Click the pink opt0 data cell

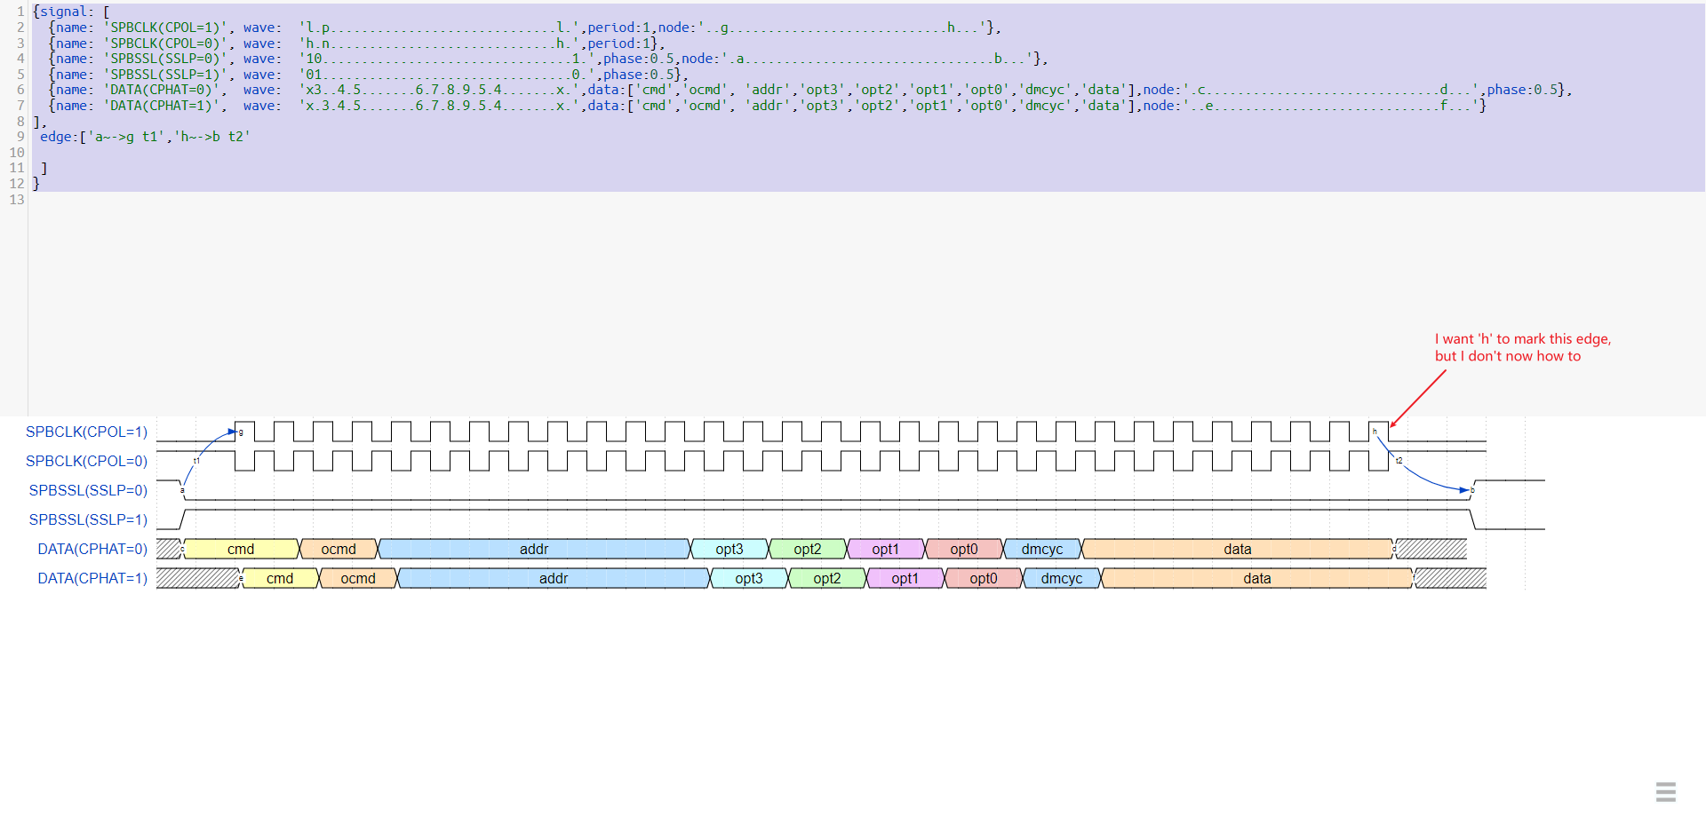[964, 549]
